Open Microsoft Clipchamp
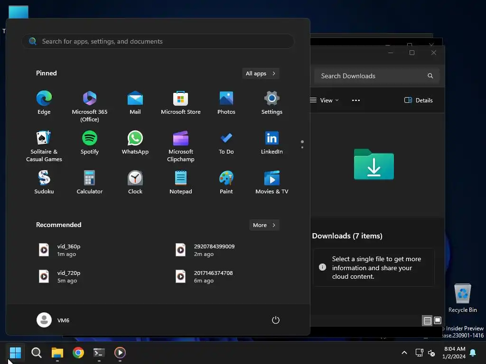 [x=181, y=146]
